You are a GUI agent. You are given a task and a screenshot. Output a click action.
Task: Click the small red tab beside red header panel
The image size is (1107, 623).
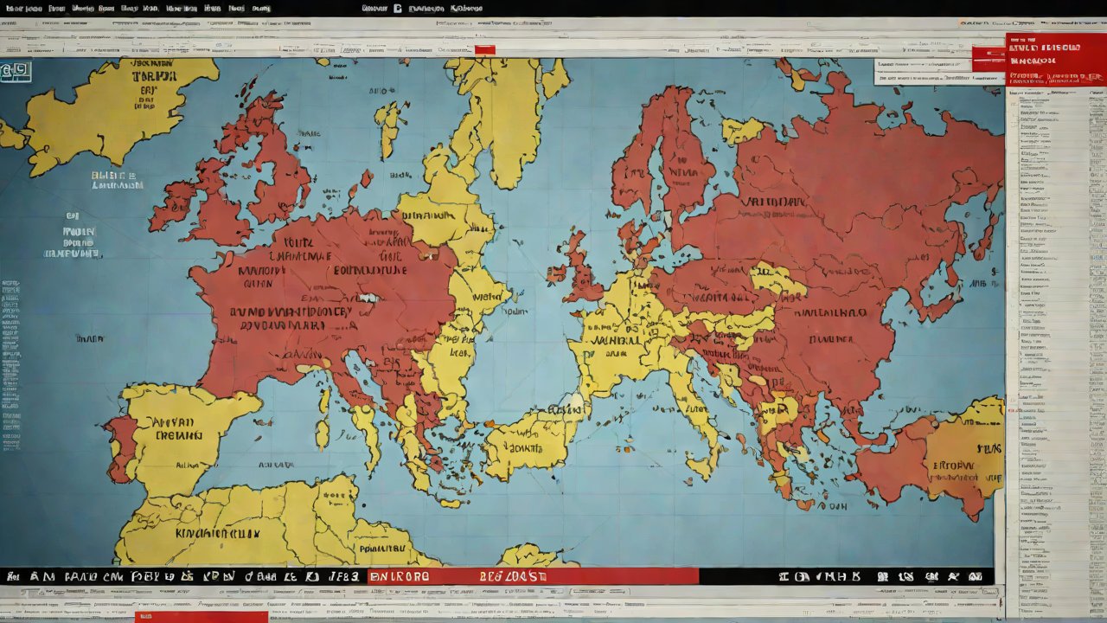tap(988, 58)
